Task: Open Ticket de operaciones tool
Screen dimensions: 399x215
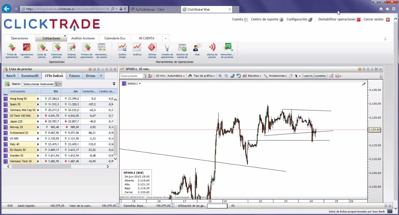Action: point(12,50)
